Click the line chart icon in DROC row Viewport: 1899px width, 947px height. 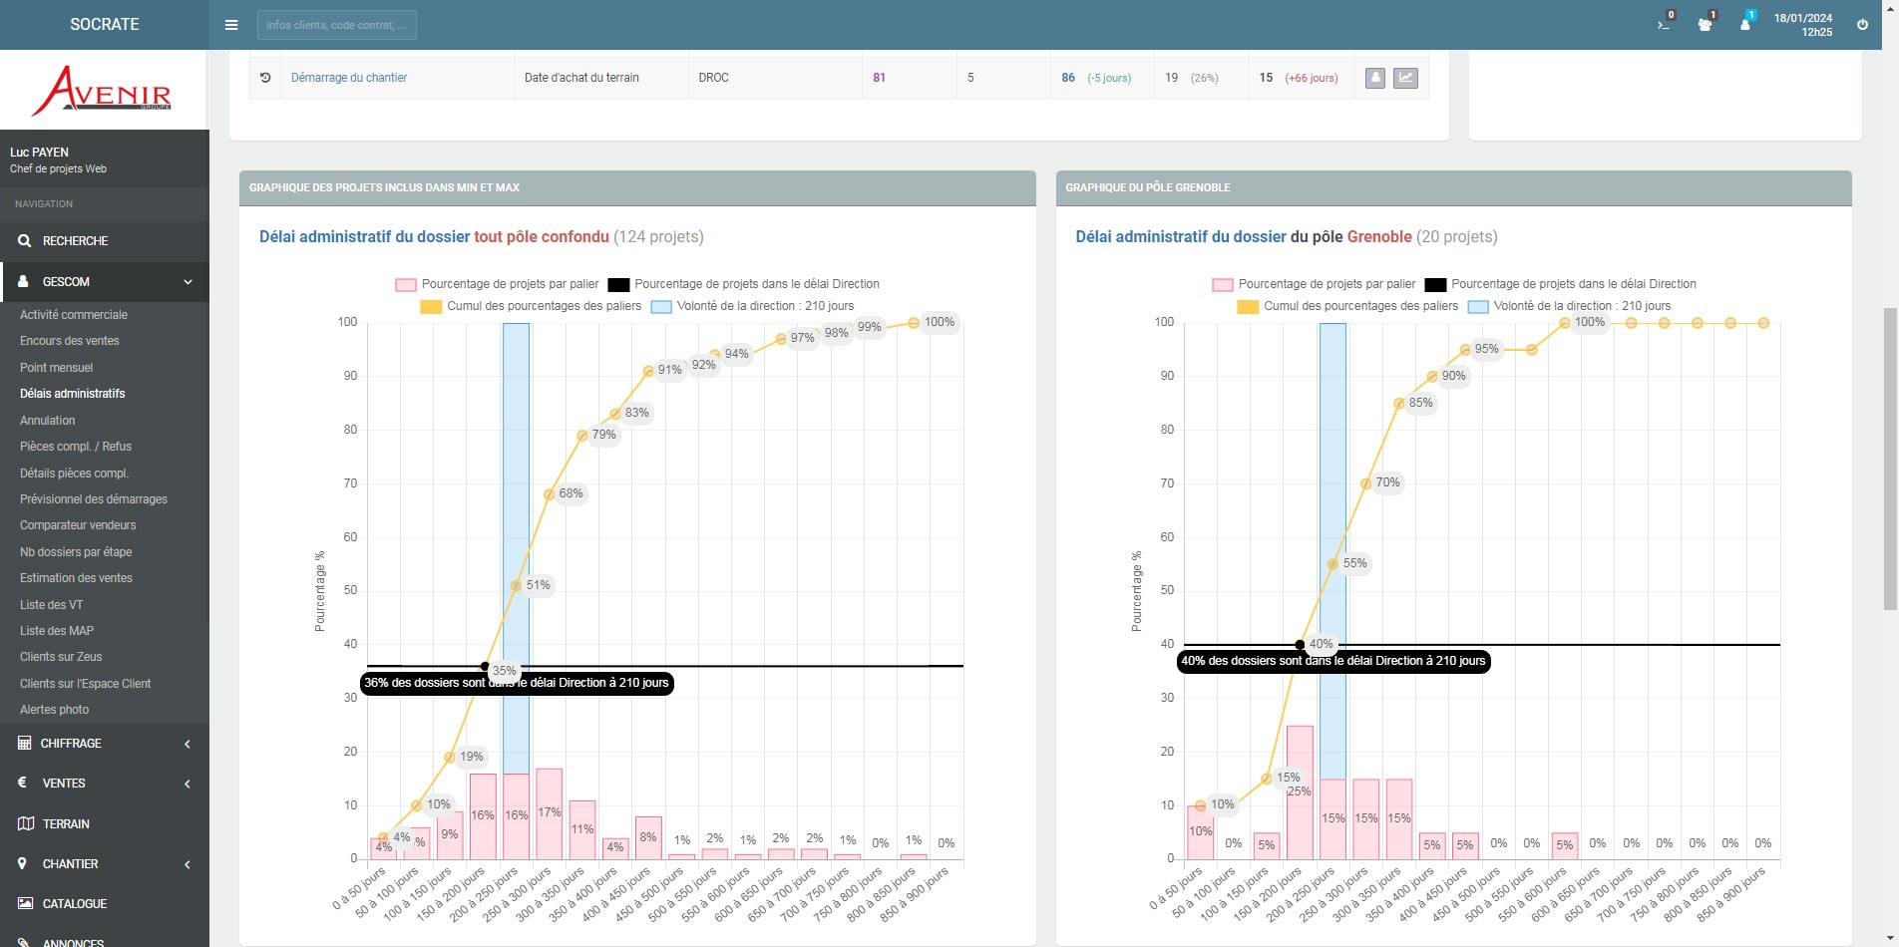[1405, 78]
